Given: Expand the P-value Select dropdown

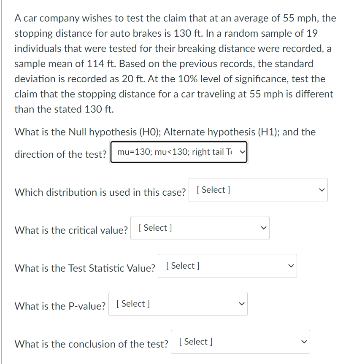Looking at the screenshot, I should click(x=178, y=304).
